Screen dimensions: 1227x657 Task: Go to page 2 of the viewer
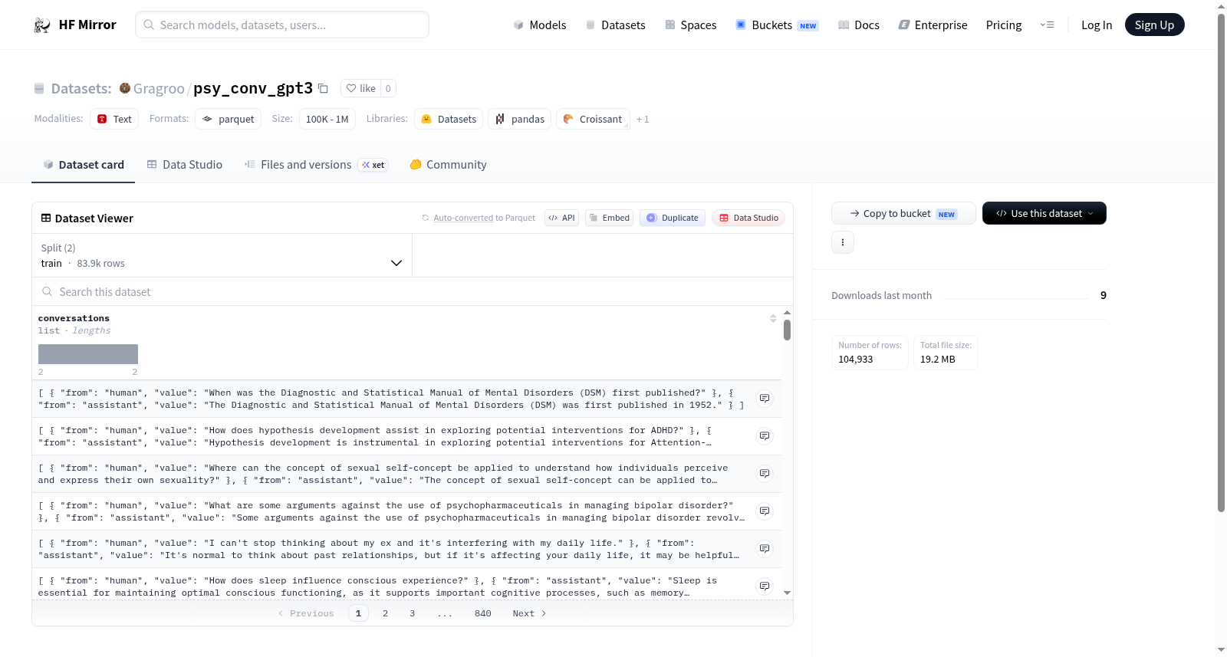coord(385,613)
